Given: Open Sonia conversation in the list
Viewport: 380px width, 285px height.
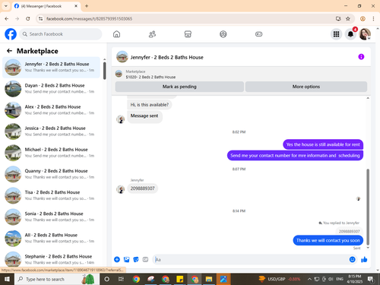Looking at the screenshot, I should click(x=51, y=217).
